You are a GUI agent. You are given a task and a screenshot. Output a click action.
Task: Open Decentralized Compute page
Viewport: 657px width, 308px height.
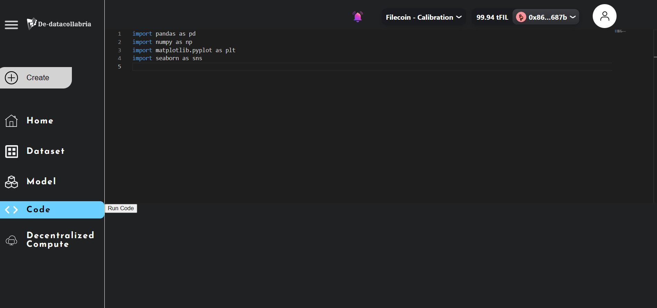[x=60, y=240]
